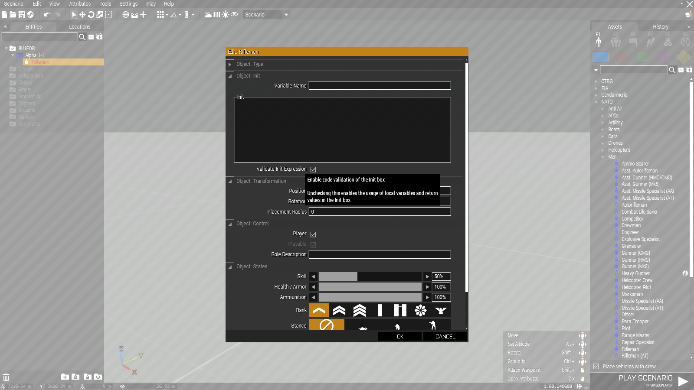Viewport: 694px width, 390px height.
Task: Toggle map textures icon
Action: coord(217,15)
